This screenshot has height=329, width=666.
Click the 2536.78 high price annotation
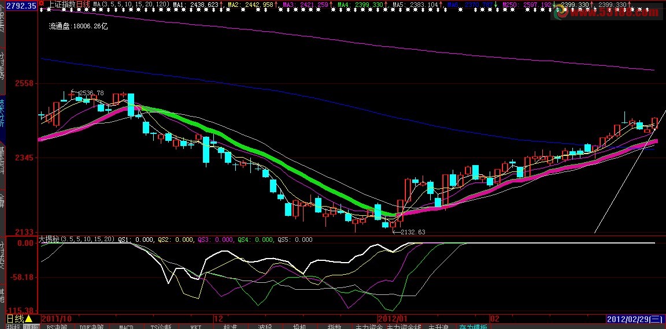(x=91, y=92)
